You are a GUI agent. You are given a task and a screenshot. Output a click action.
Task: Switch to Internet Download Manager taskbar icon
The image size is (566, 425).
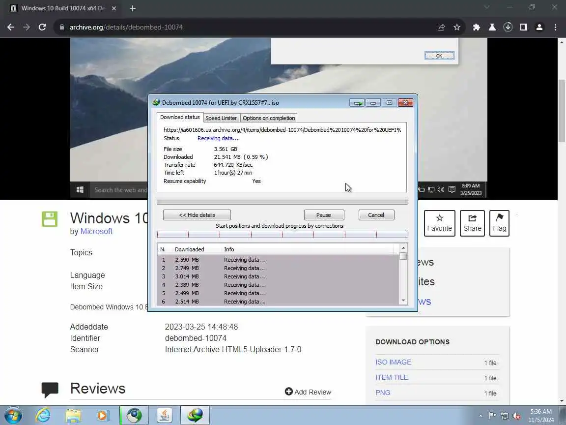pyautogui.click(x=195, y=415)
